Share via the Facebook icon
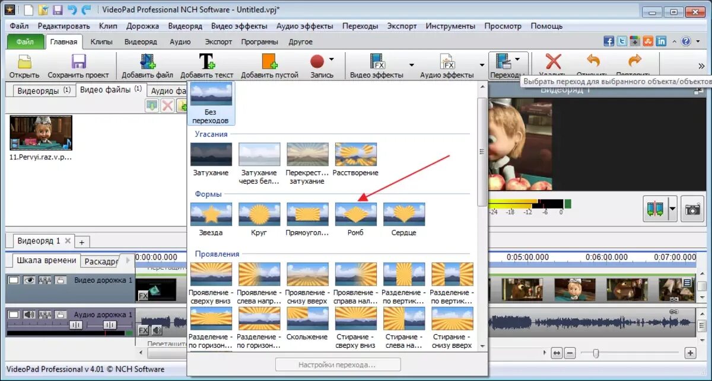Screen dimensions: 712x381 [609, 41]
